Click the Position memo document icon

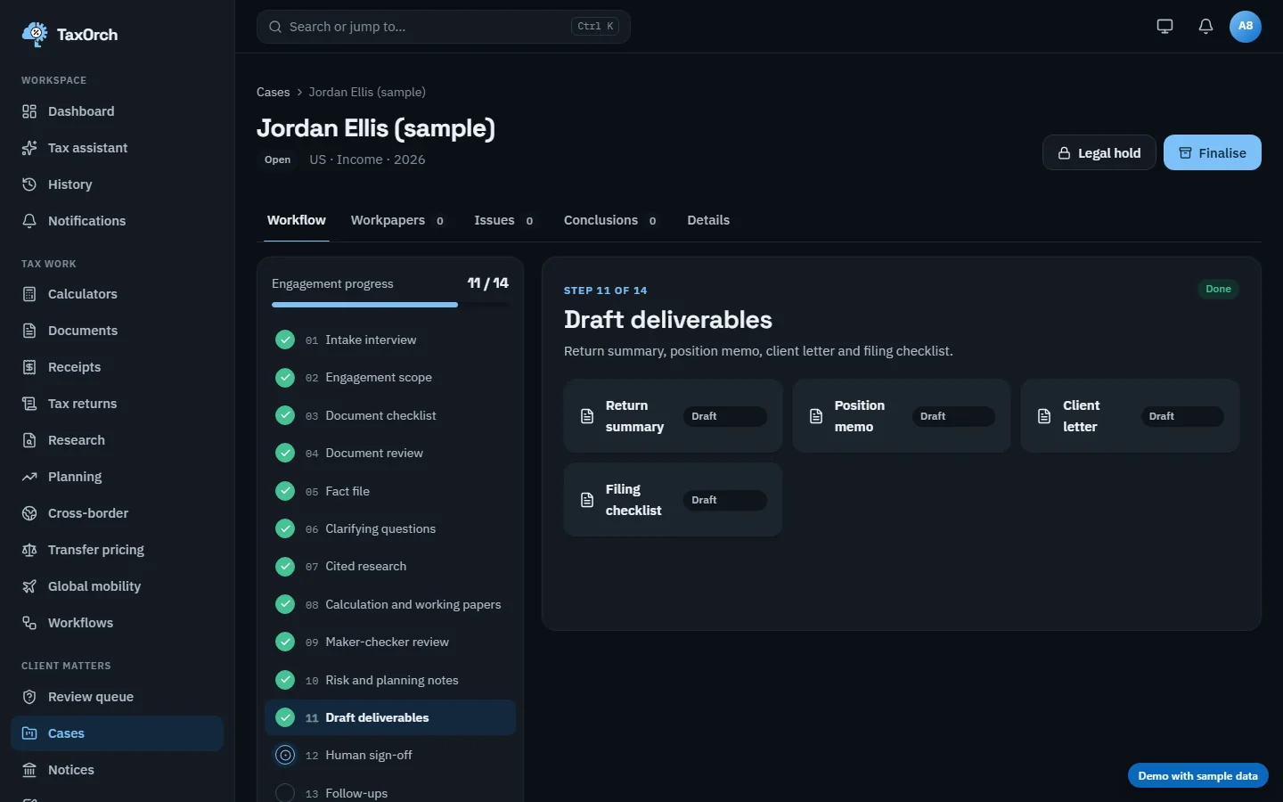click(x=815, y=416)
